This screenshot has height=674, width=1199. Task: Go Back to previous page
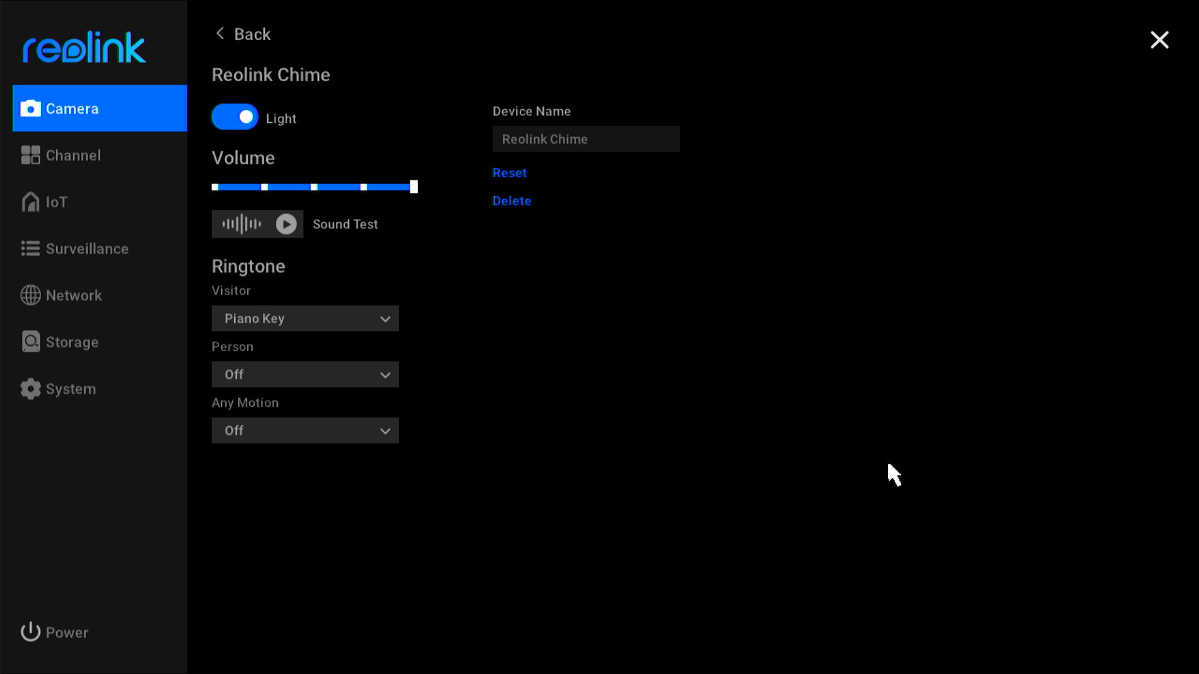243,34
